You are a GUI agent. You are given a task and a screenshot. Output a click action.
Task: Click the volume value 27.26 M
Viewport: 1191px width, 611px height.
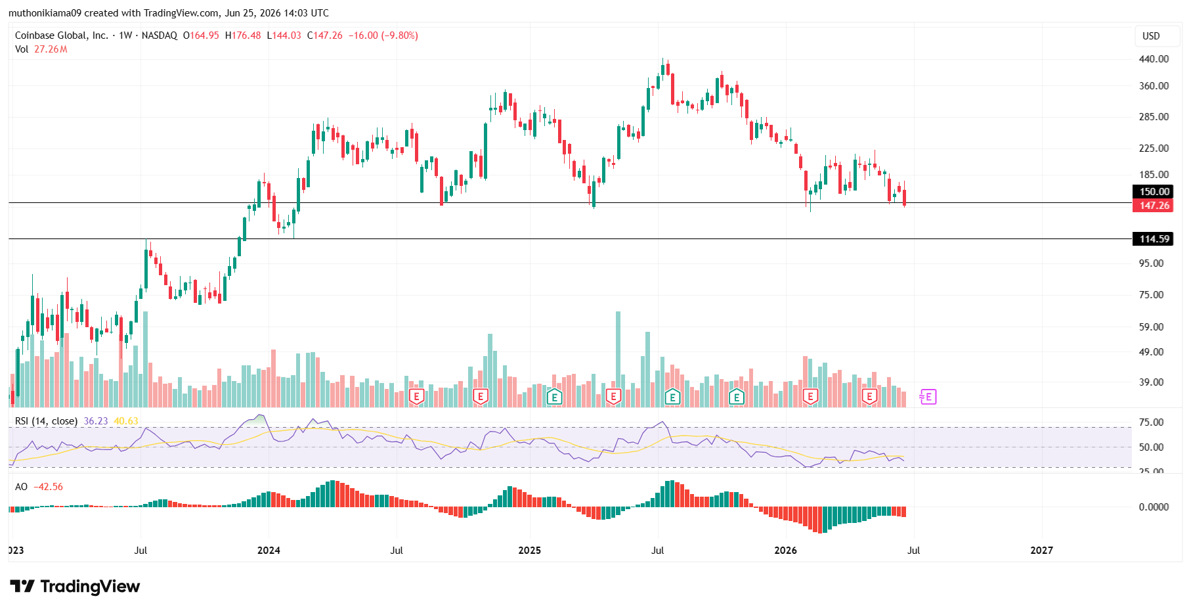(x=51, y=49)
